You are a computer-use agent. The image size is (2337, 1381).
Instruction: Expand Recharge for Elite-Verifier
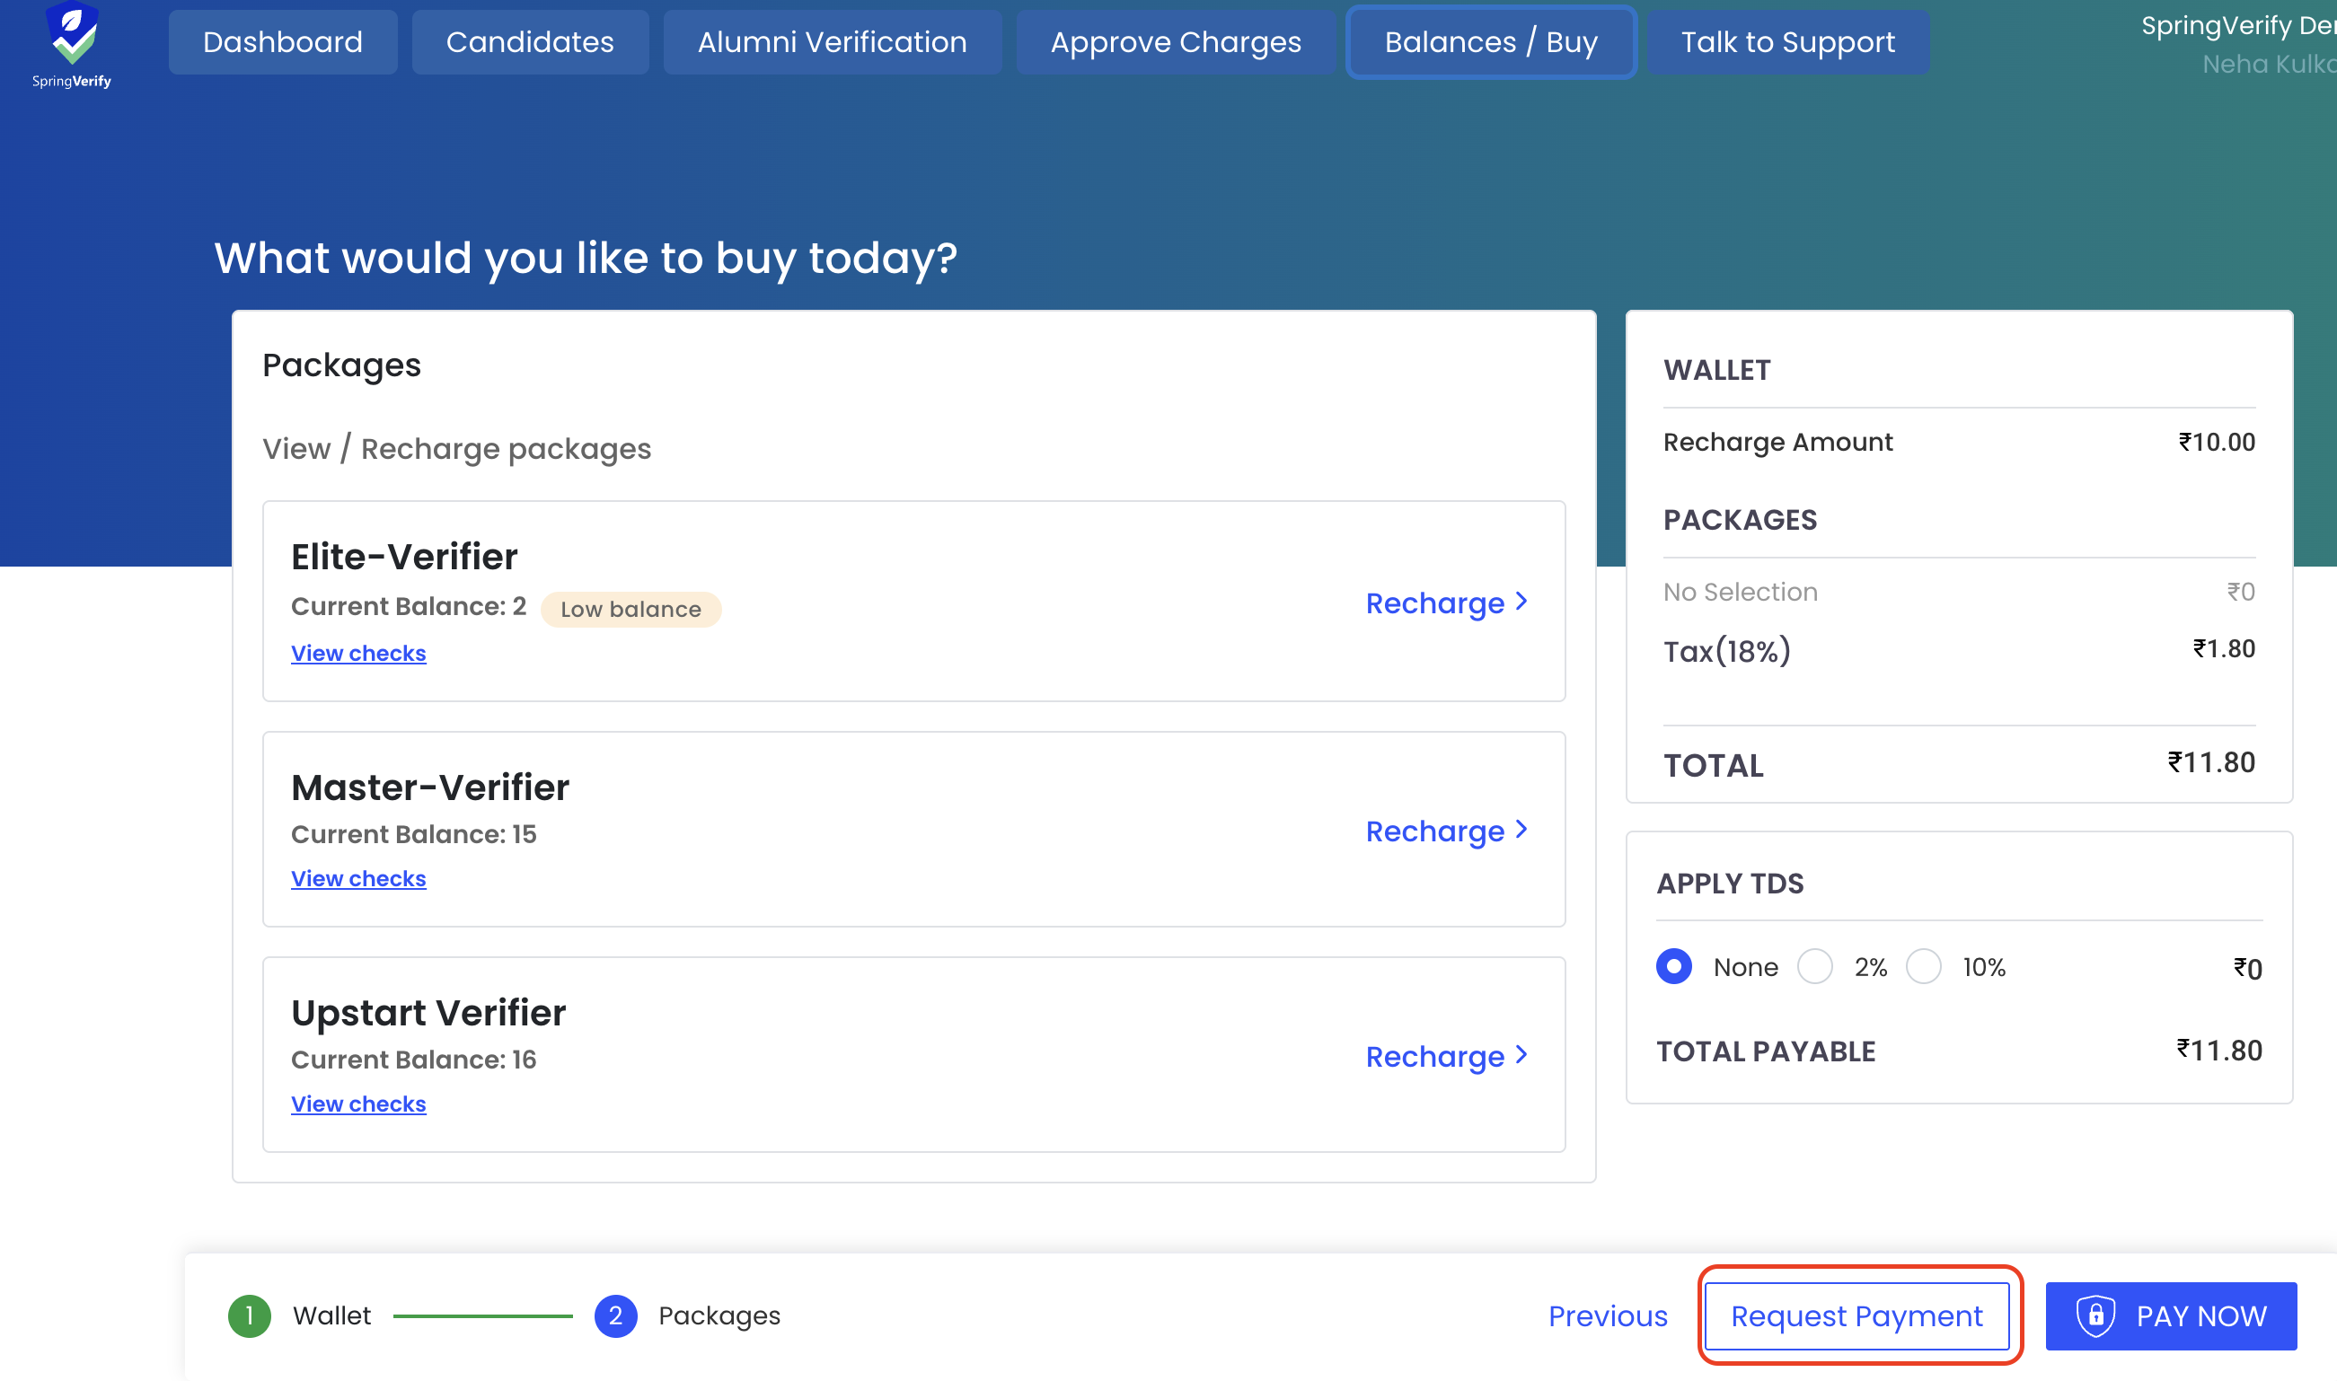coord(1445,603)
